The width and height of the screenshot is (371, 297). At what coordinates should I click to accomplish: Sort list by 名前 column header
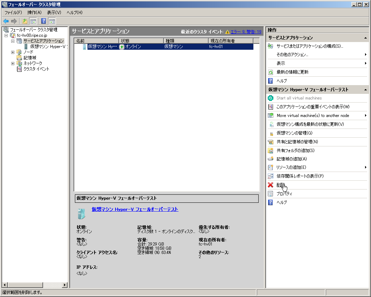point(96,41)
